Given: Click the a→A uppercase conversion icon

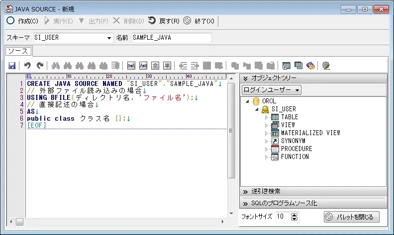Looking at the screenshot, I should (131, 66).
